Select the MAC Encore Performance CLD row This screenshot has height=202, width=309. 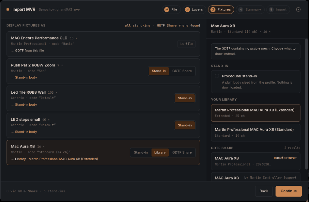[103, 44]
